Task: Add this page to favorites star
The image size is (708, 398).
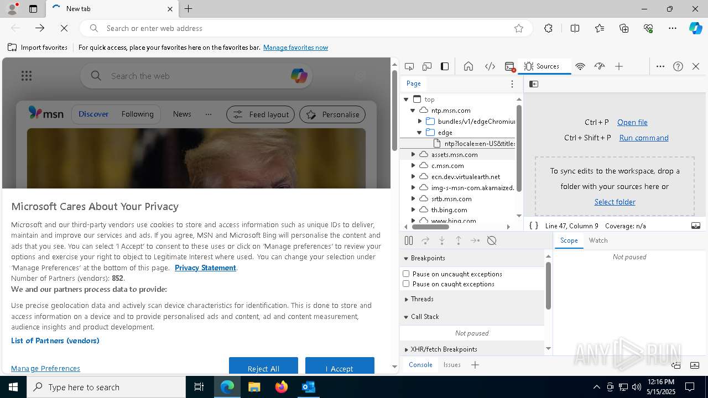Action: coord(519,28)
